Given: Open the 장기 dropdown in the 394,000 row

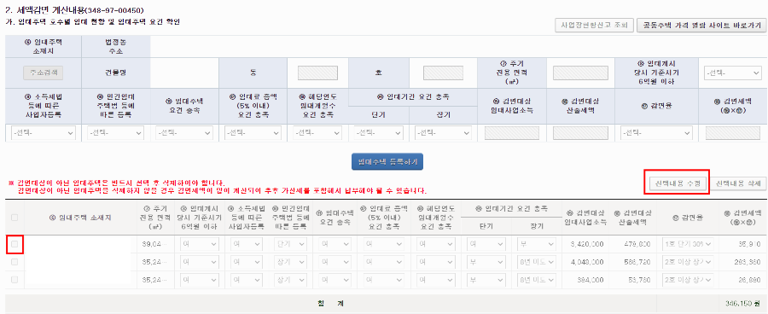Looking at the screenshot, I should coord(537,280).
